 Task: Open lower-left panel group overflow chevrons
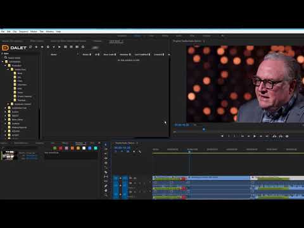click(x=99, y=143)
